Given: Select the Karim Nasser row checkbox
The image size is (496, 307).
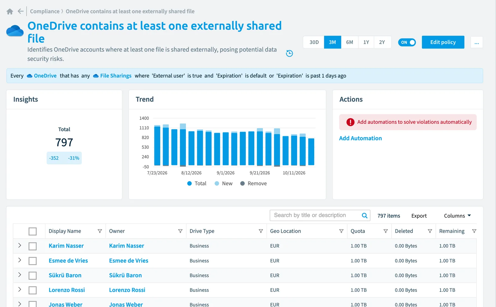Looking at the screenshot, I should (33, 246).
